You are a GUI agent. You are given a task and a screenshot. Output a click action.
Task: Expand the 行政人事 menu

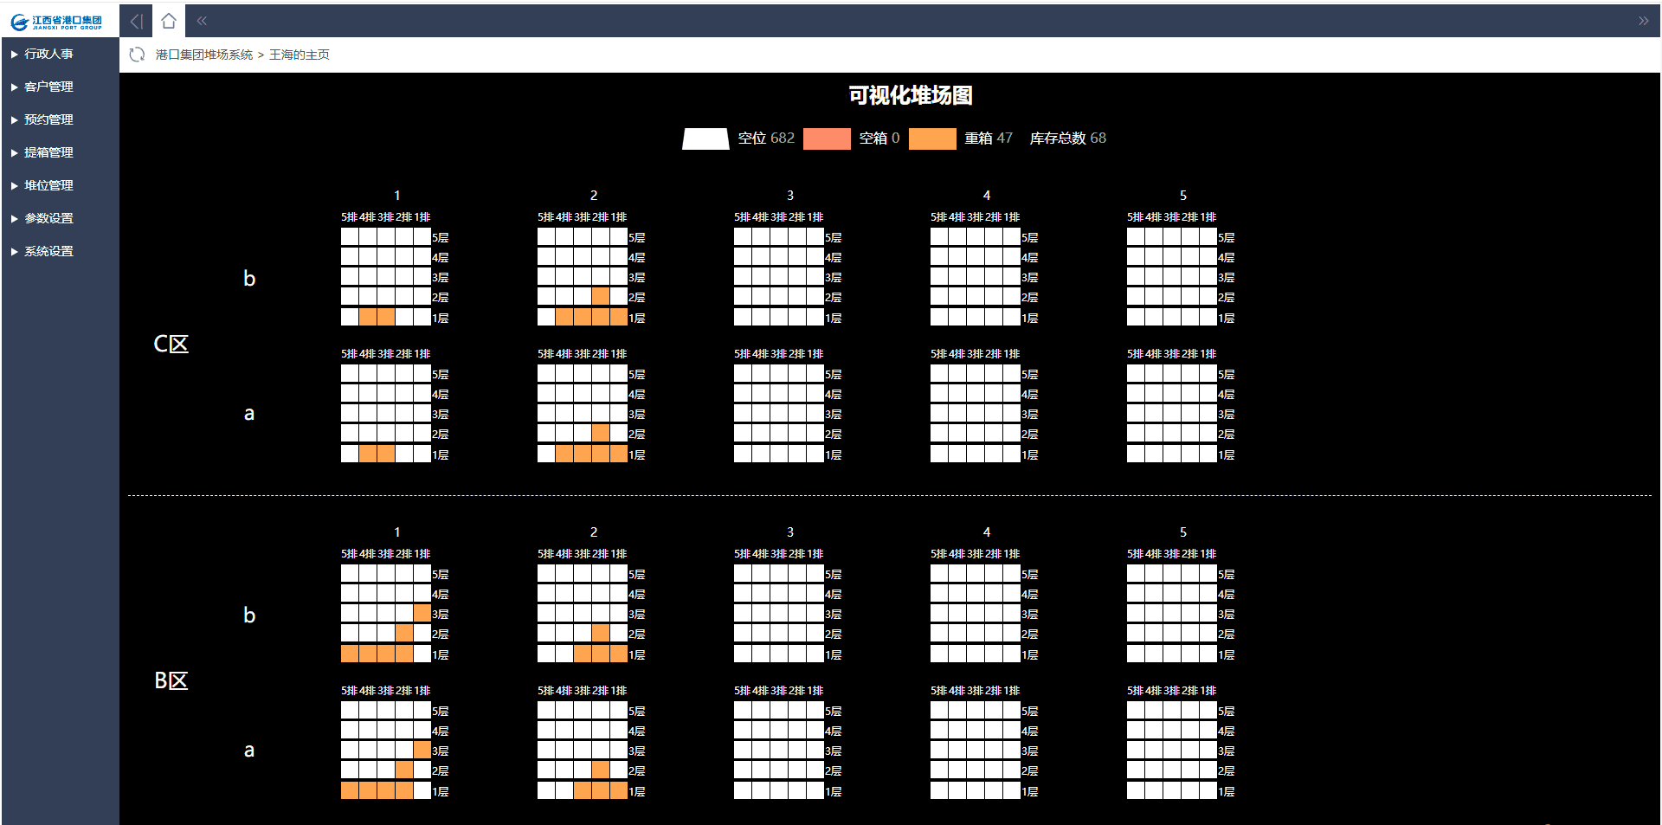(48, 54)
